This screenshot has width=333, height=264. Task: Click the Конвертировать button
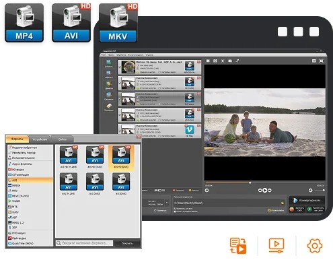tap(307, 200)
